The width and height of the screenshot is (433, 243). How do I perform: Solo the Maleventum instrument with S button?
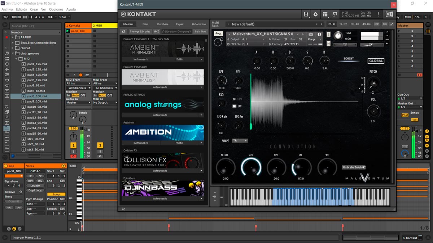tap(329, 34)
